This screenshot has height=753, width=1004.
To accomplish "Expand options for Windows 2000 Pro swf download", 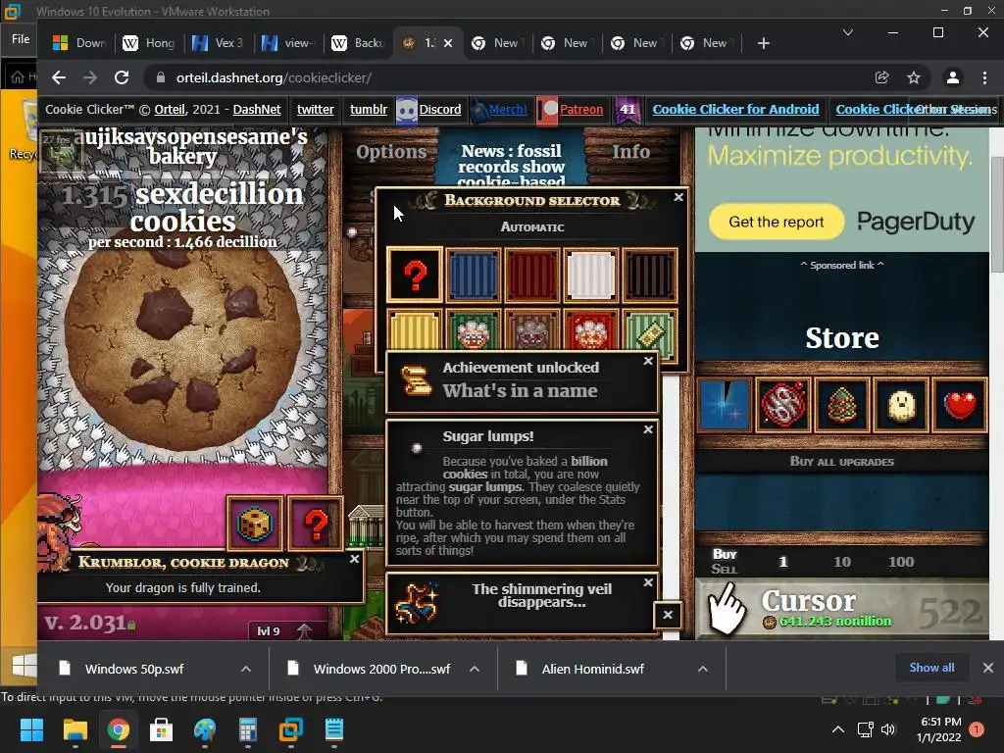I will click(x=475, y=669).
